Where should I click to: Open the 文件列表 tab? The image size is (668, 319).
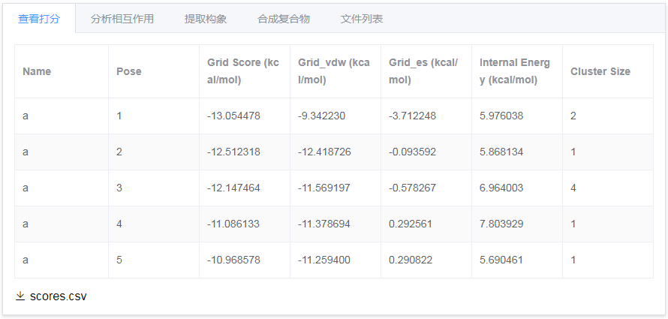tap(362, 19)
